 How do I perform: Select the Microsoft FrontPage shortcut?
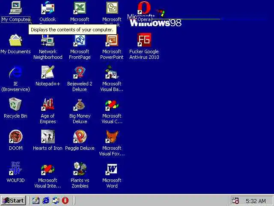80,40
